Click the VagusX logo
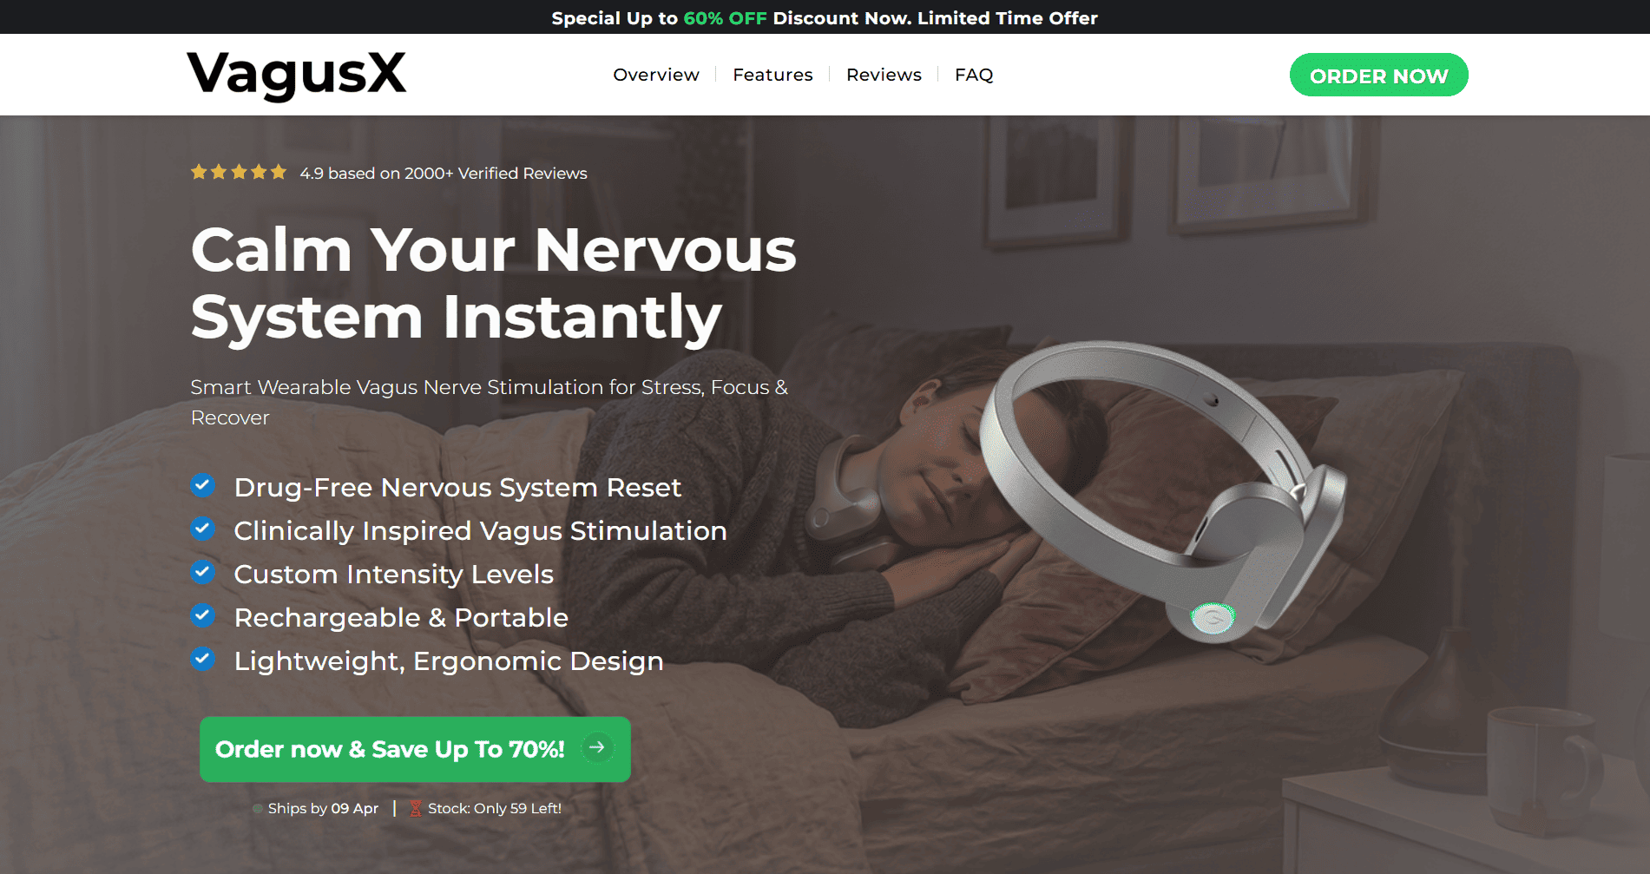 296,75
